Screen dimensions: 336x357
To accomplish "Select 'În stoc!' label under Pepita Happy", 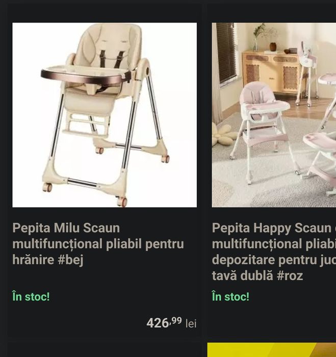I will [230, 296].
